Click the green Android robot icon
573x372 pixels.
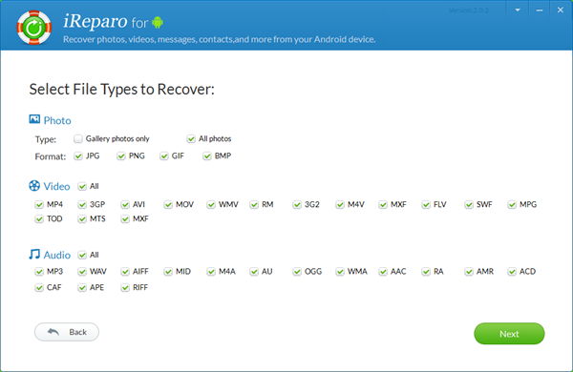158,22
